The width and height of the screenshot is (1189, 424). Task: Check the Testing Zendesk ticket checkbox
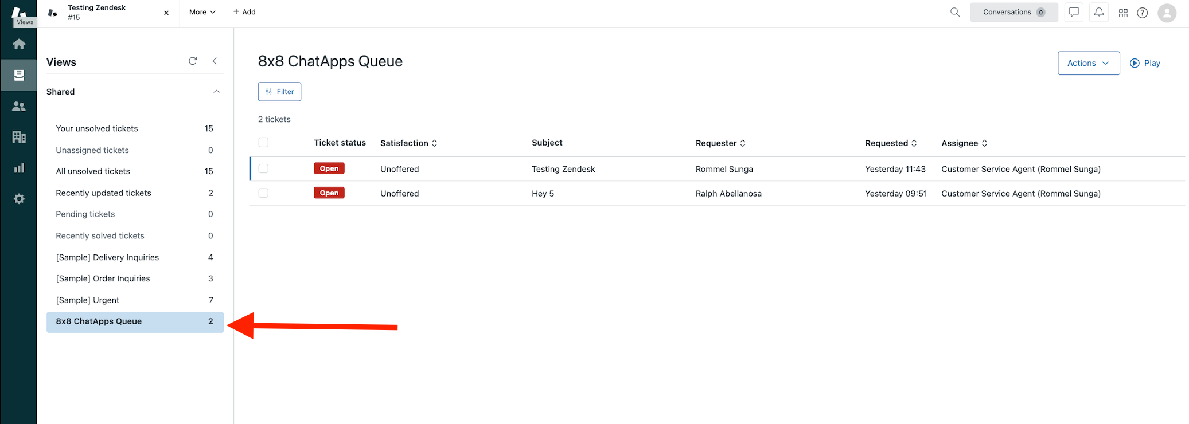pos(263,169)
